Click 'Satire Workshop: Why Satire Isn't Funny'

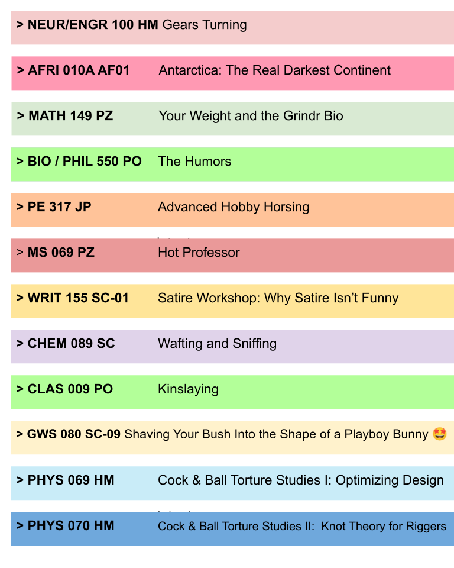(278, 298)
